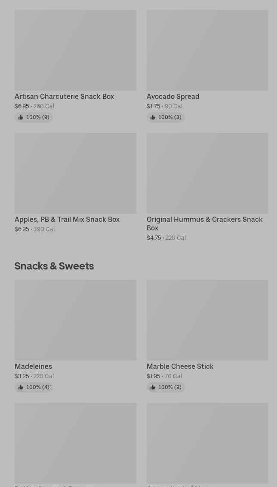Image resolution: width=277 pixels, height=487 pixels.
Task: Click Marble Cheese Stick thumbs-up icon
Action: [153, 387]
